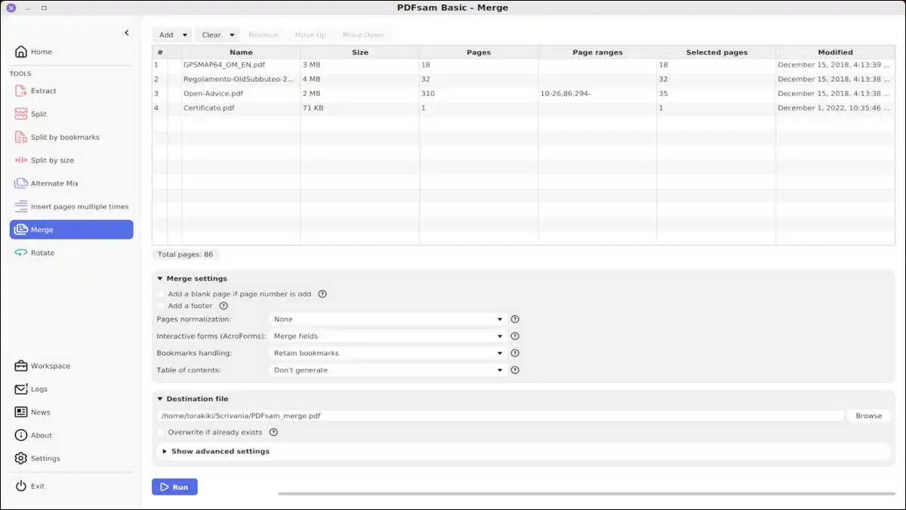Click the Total pages: 86 label
The width and height of the screenshot is (906, 510).
[x=186, y=255]
